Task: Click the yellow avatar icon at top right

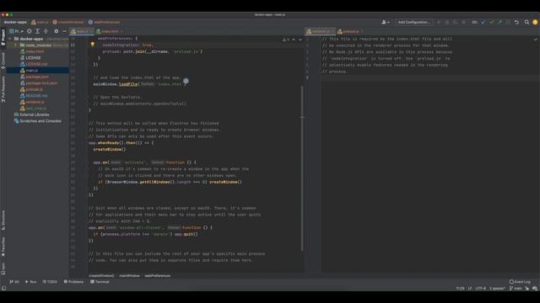Action: tap(535, 23)
